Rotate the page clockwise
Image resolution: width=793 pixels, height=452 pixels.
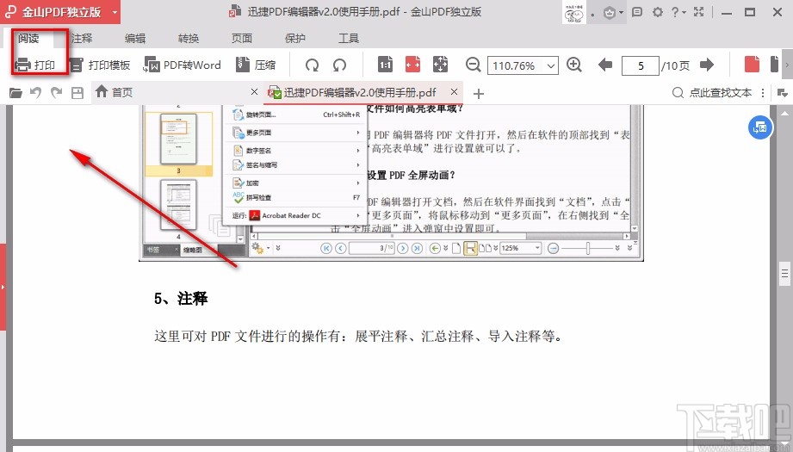pos(312,65)
